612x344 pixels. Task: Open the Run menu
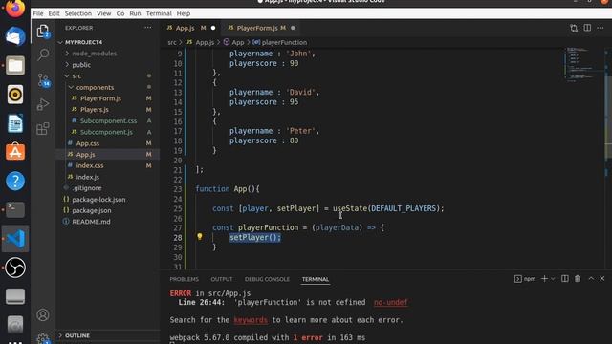[135, 13]
